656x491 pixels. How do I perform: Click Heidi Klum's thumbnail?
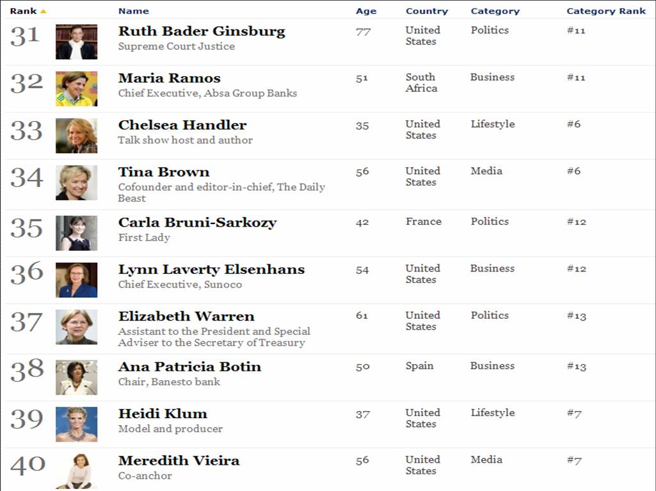[76, 424]
